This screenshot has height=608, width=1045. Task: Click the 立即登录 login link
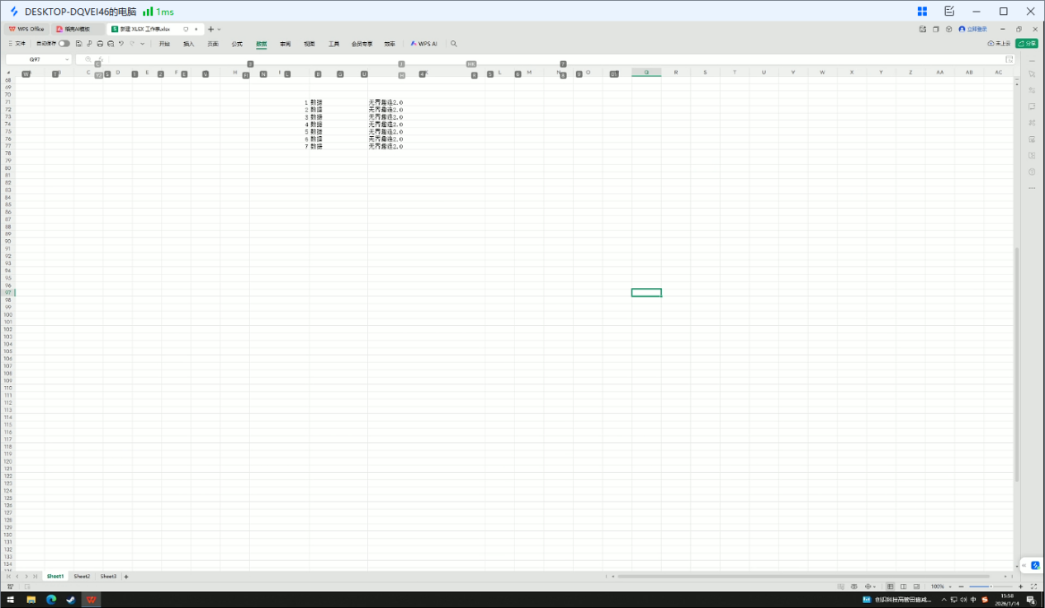(x=972, y=29)
